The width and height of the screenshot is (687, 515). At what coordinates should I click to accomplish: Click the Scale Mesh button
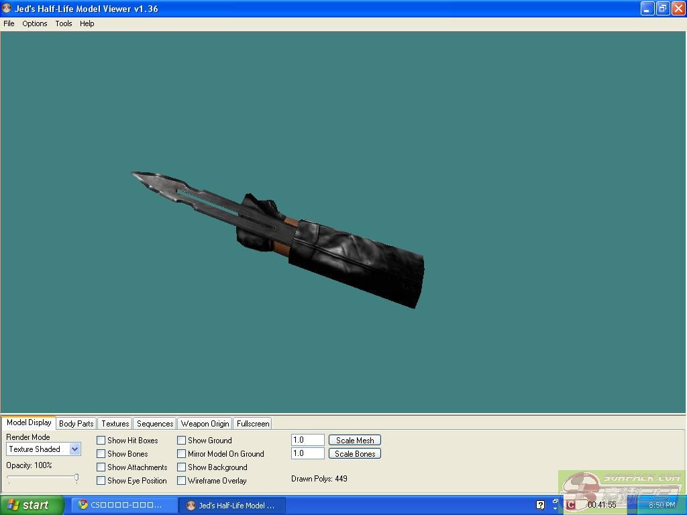tap(355, 440)
